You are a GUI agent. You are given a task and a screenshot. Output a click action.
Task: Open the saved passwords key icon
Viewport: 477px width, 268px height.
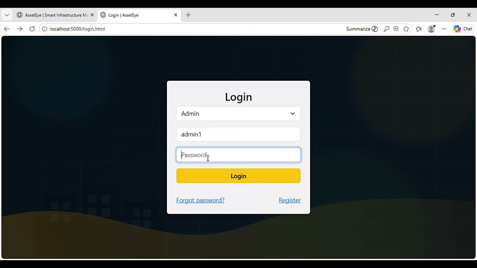386,29
